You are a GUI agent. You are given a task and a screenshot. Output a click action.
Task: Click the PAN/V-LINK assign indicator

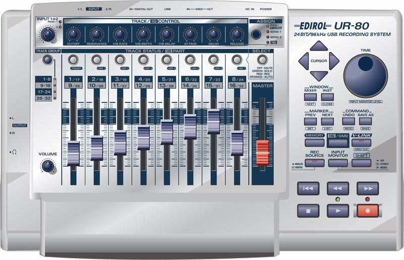(x=268, y=27)
